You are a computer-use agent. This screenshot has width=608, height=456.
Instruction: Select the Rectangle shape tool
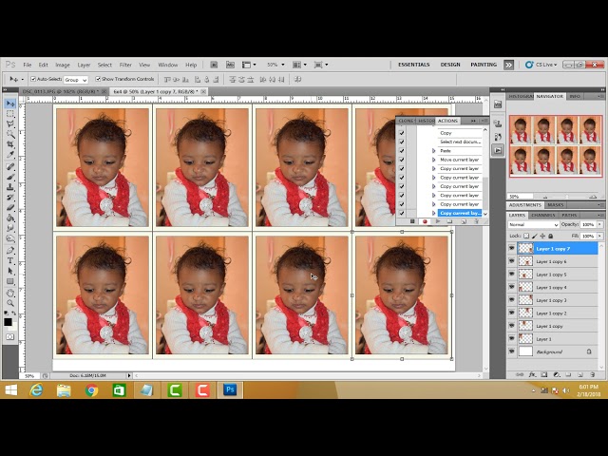click(x=10, y=281)
